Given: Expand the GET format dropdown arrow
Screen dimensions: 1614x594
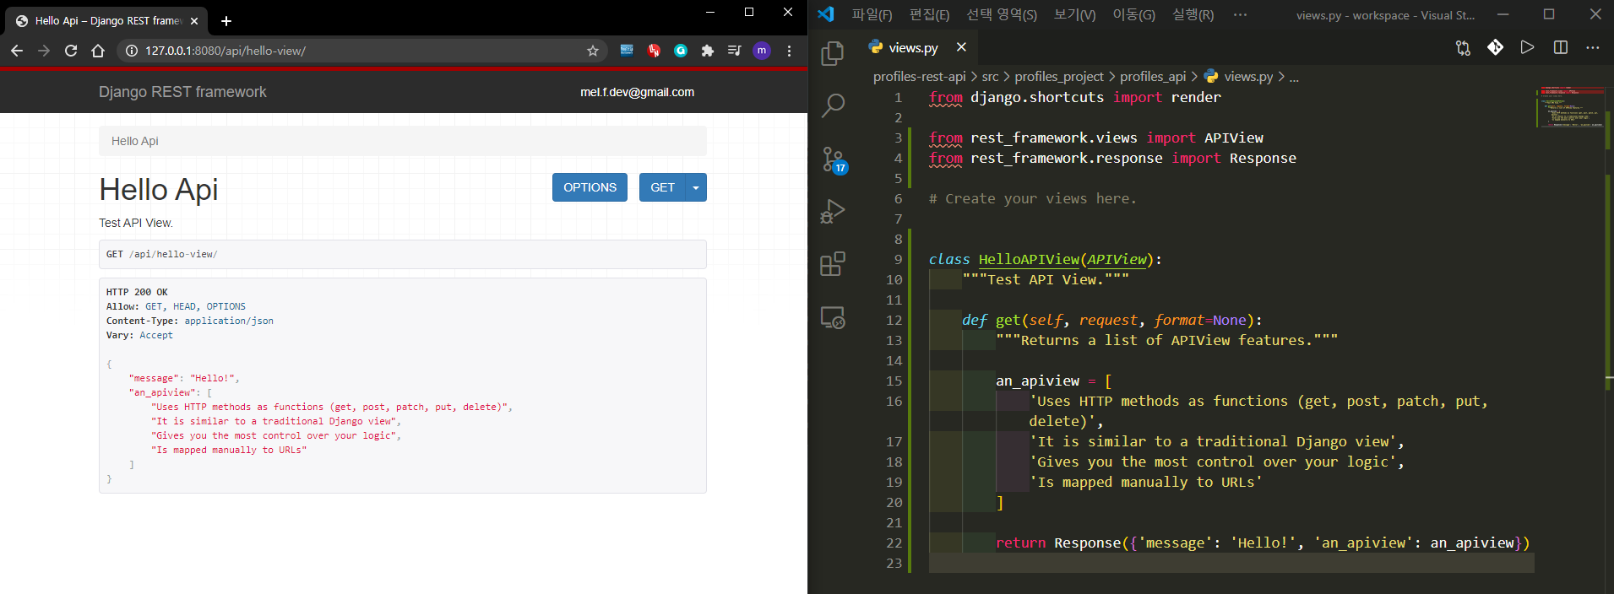Looking at the screenshot, I should 696,187.
